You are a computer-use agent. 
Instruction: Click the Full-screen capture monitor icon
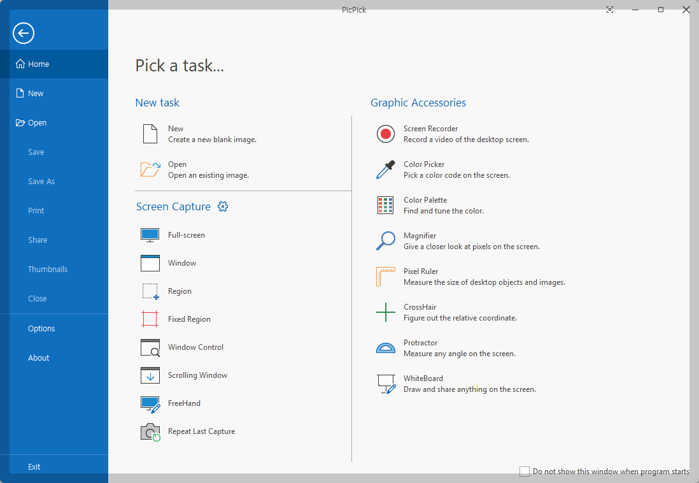pos(150,235)
